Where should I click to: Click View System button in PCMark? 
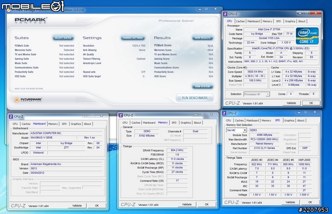[x=202, y=86]
